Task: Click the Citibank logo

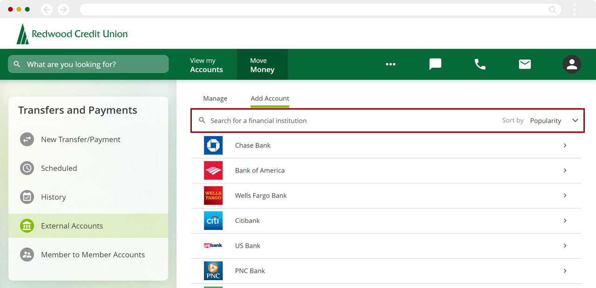Action: pyautogui.click(x=213, y=221)
